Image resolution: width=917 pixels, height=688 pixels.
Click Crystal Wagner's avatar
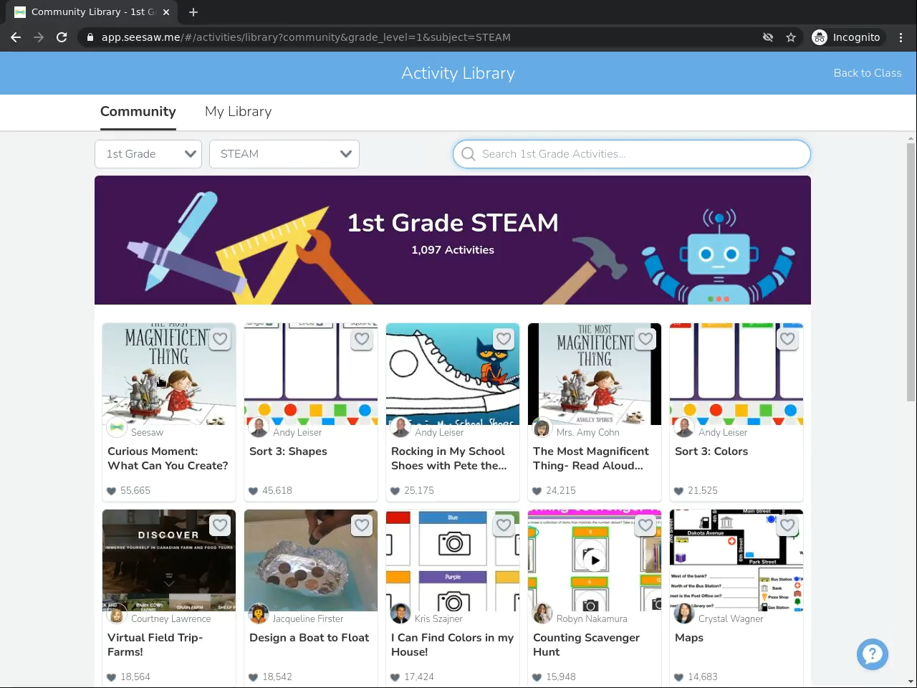click(x=684, y=613)
